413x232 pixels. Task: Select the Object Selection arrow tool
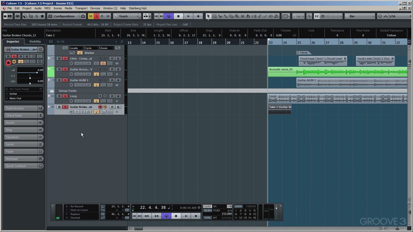pyautogui.click(x=208, y=16)
